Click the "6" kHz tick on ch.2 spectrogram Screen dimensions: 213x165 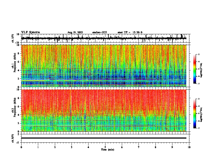tap(19, 106)
